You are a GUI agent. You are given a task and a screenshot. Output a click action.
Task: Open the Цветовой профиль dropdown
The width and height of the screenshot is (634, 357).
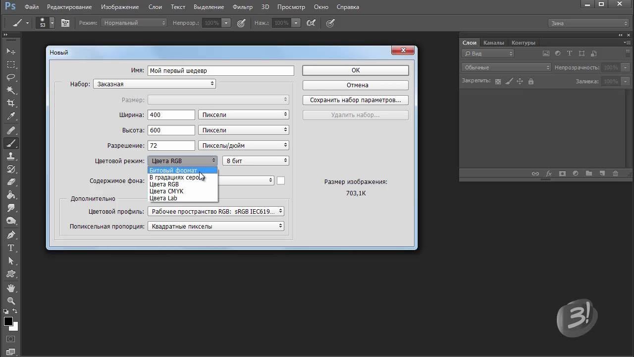[216, 211]
